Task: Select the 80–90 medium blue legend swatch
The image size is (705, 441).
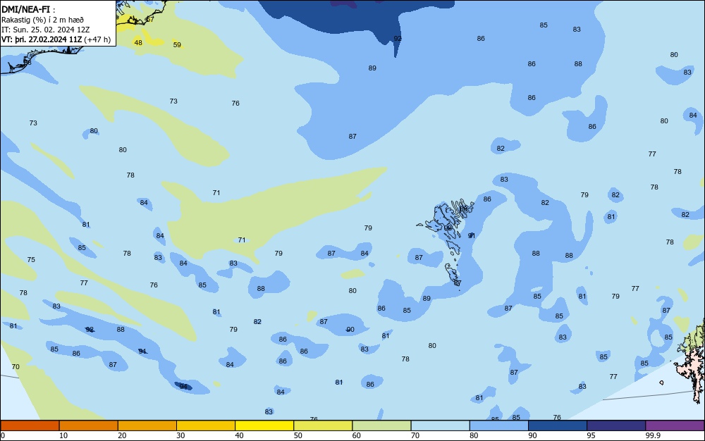Action: pos(499,426)
